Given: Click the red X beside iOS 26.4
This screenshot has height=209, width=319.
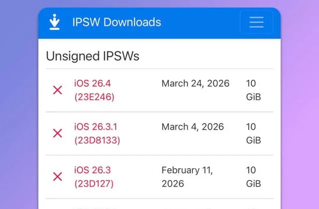Looking at the screenshot, I should click(58, 90).
